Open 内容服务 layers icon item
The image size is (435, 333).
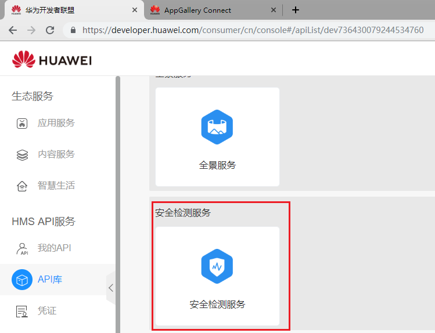pyautogui.click(x=22, y=155)
